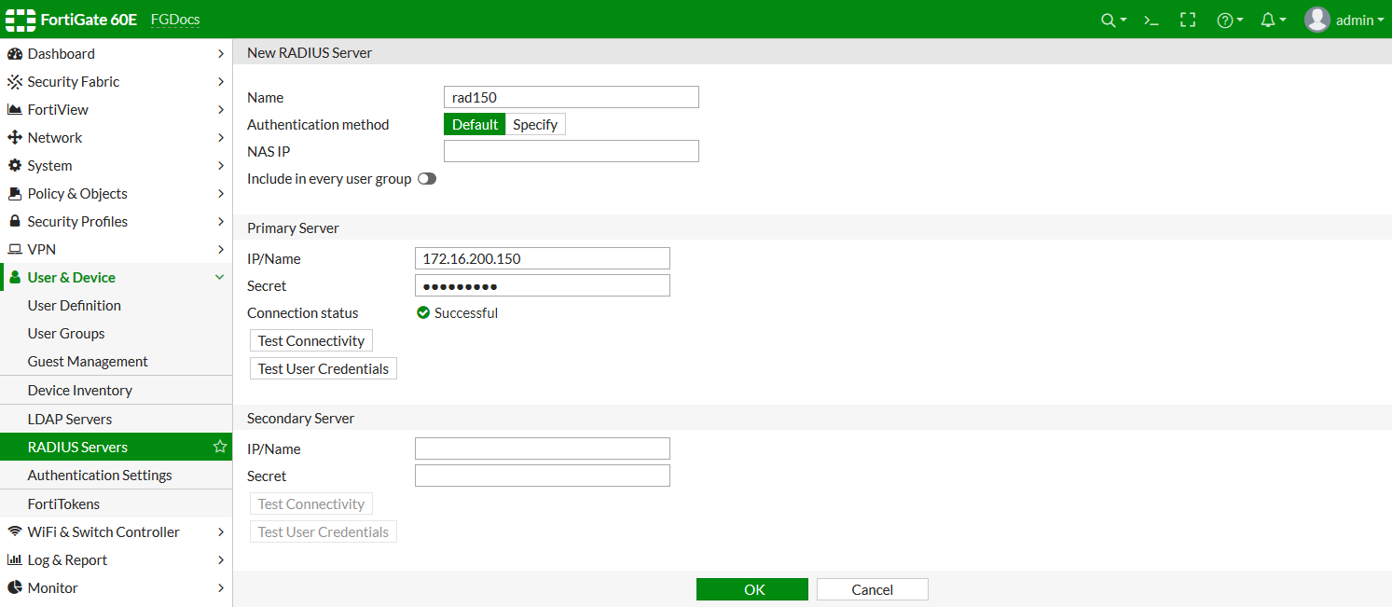Open the CLI console icon

tap(1151, 20)
